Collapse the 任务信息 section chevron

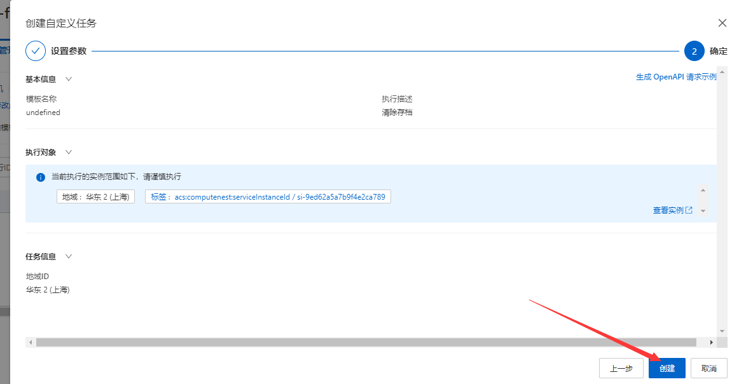pos(68,256)
